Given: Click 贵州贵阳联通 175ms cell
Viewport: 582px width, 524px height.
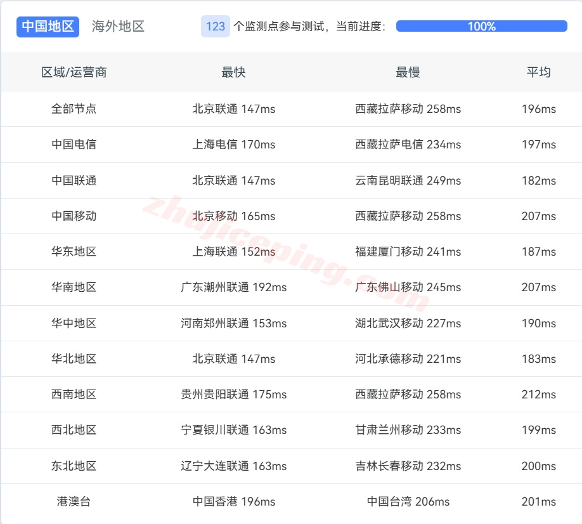Looking at the screenshot, I should click(x=233, y=395).
